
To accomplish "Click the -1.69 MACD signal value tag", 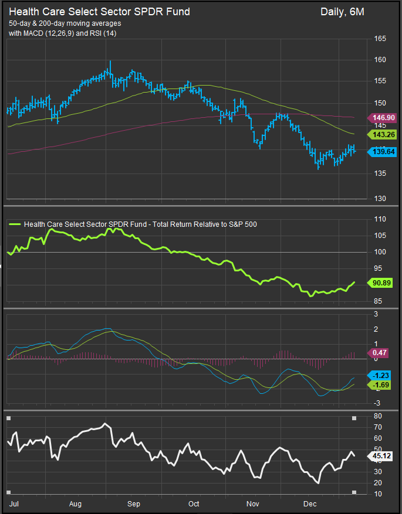I will [x=379, y=385].
